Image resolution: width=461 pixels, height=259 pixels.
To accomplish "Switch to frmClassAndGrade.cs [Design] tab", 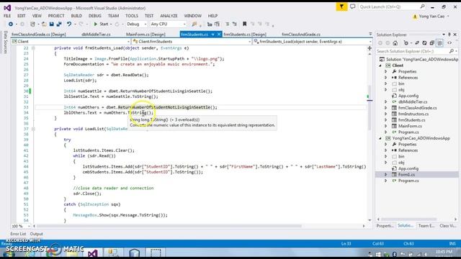I will (x=38, y=35).
